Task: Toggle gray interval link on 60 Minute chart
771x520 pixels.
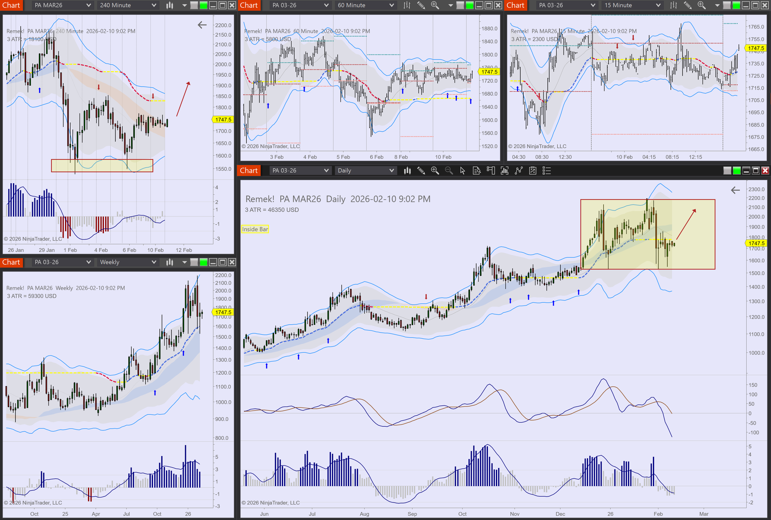Action: tap(460, 5)
